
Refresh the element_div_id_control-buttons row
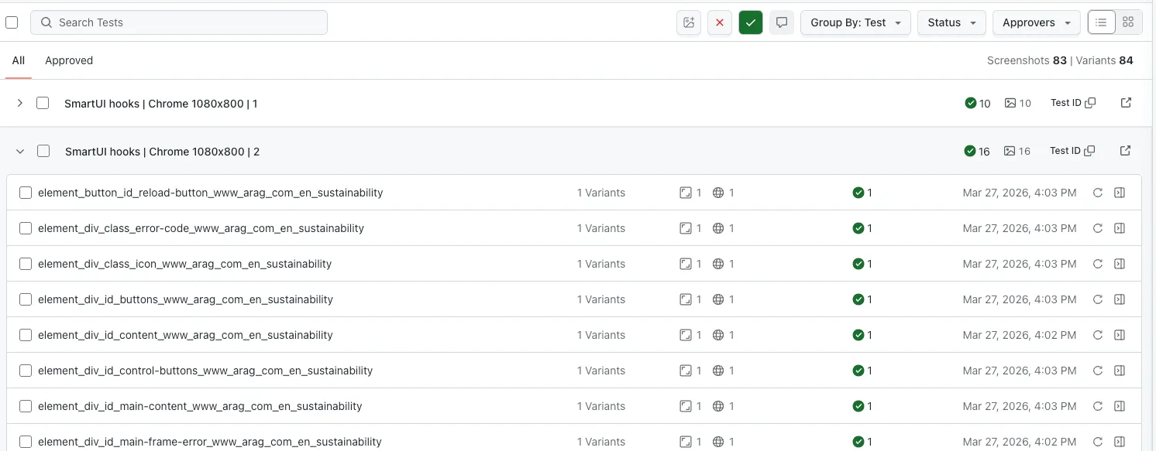coord(1098,371)
